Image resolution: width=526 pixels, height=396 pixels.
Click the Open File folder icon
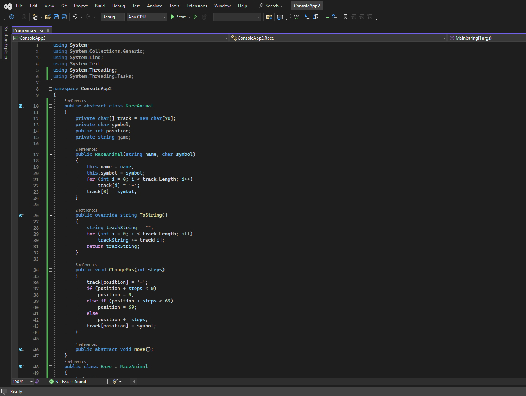tap(48, 17)
